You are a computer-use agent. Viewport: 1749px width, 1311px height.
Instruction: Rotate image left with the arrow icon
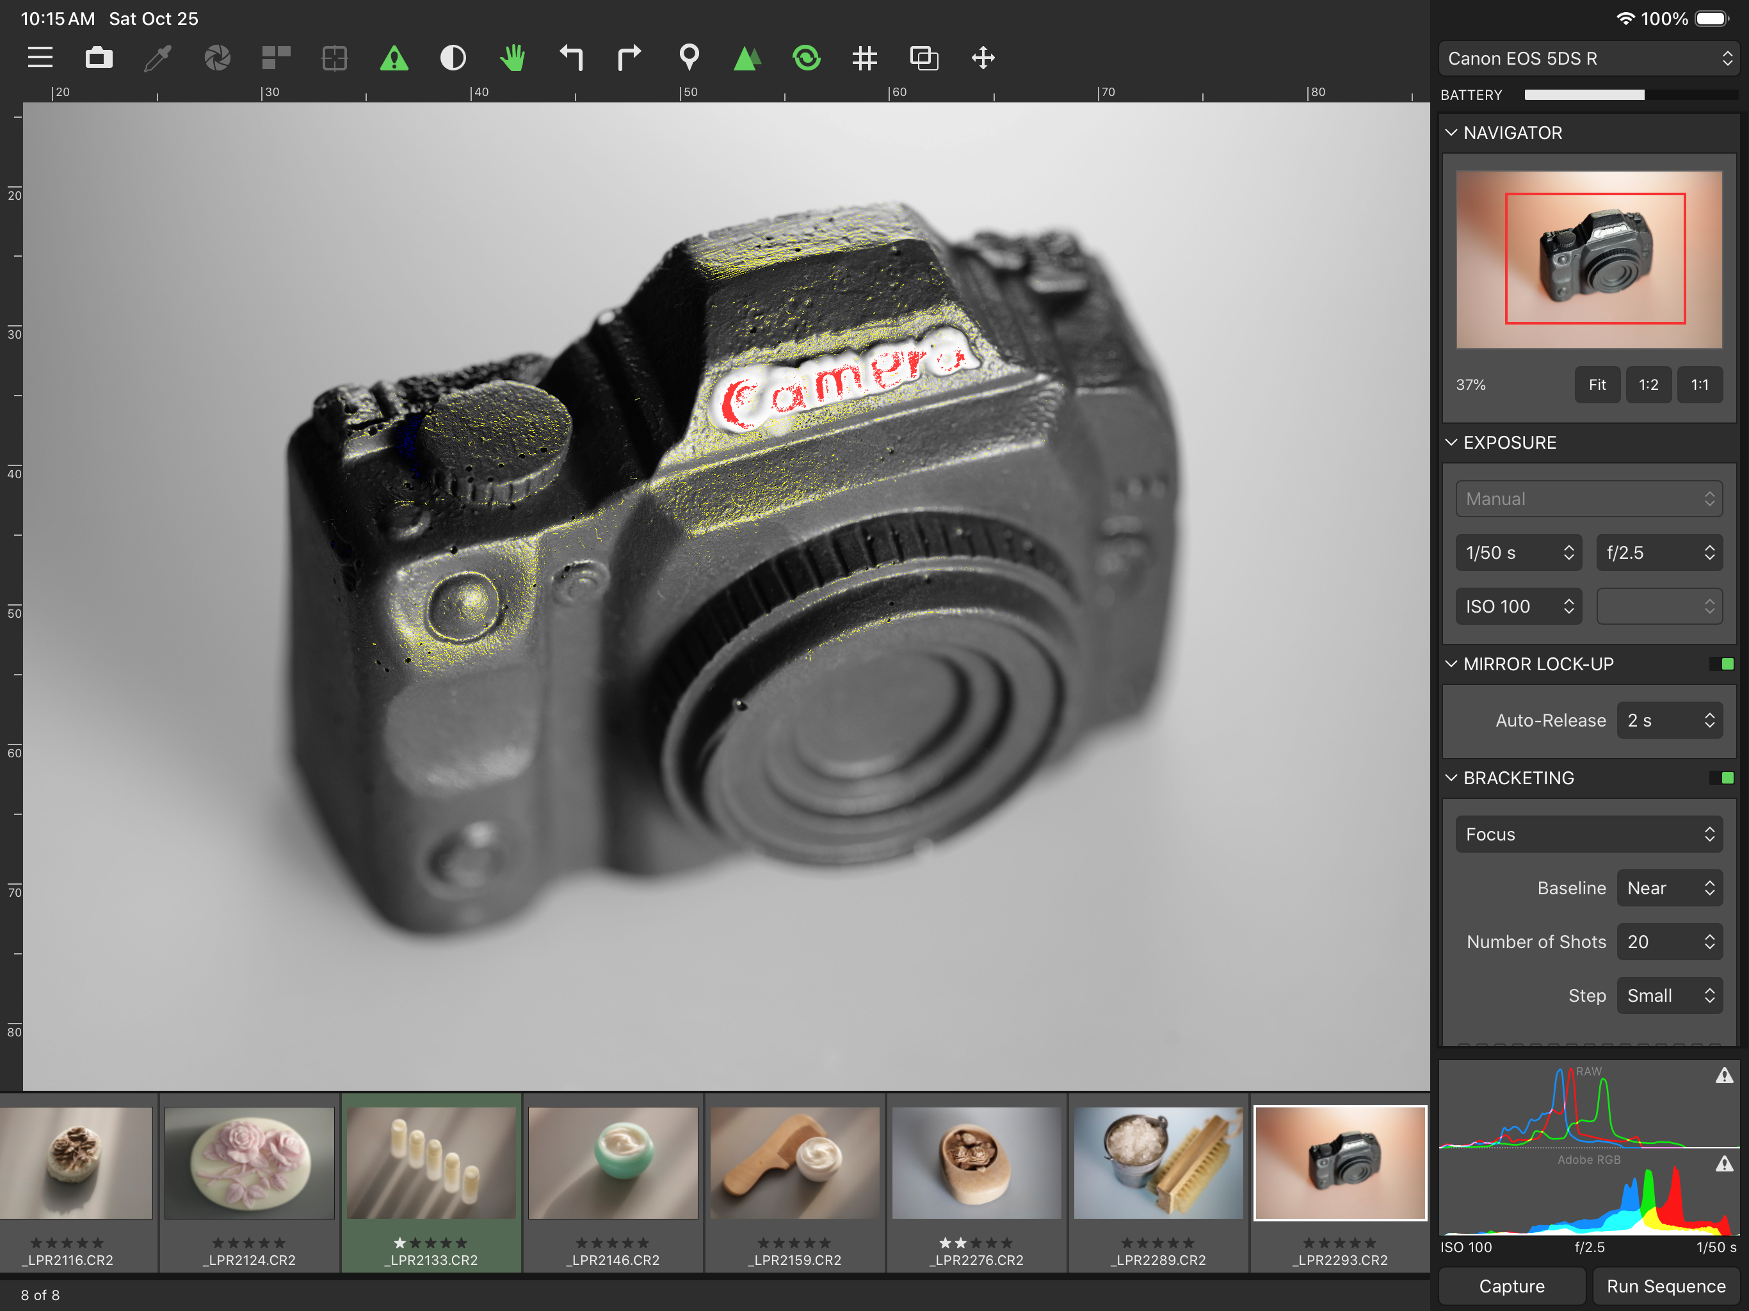(x=571, y=58)
